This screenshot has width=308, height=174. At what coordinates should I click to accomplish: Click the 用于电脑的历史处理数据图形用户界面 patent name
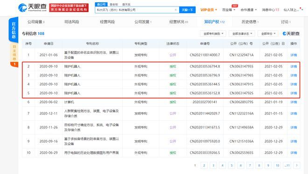[x=91, y=153]
